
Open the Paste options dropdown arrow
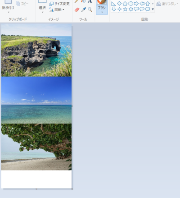[x=9, y=12]
